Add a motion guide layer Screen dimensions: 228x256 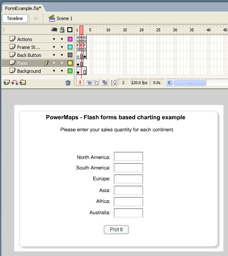click(x=15, y=82)
